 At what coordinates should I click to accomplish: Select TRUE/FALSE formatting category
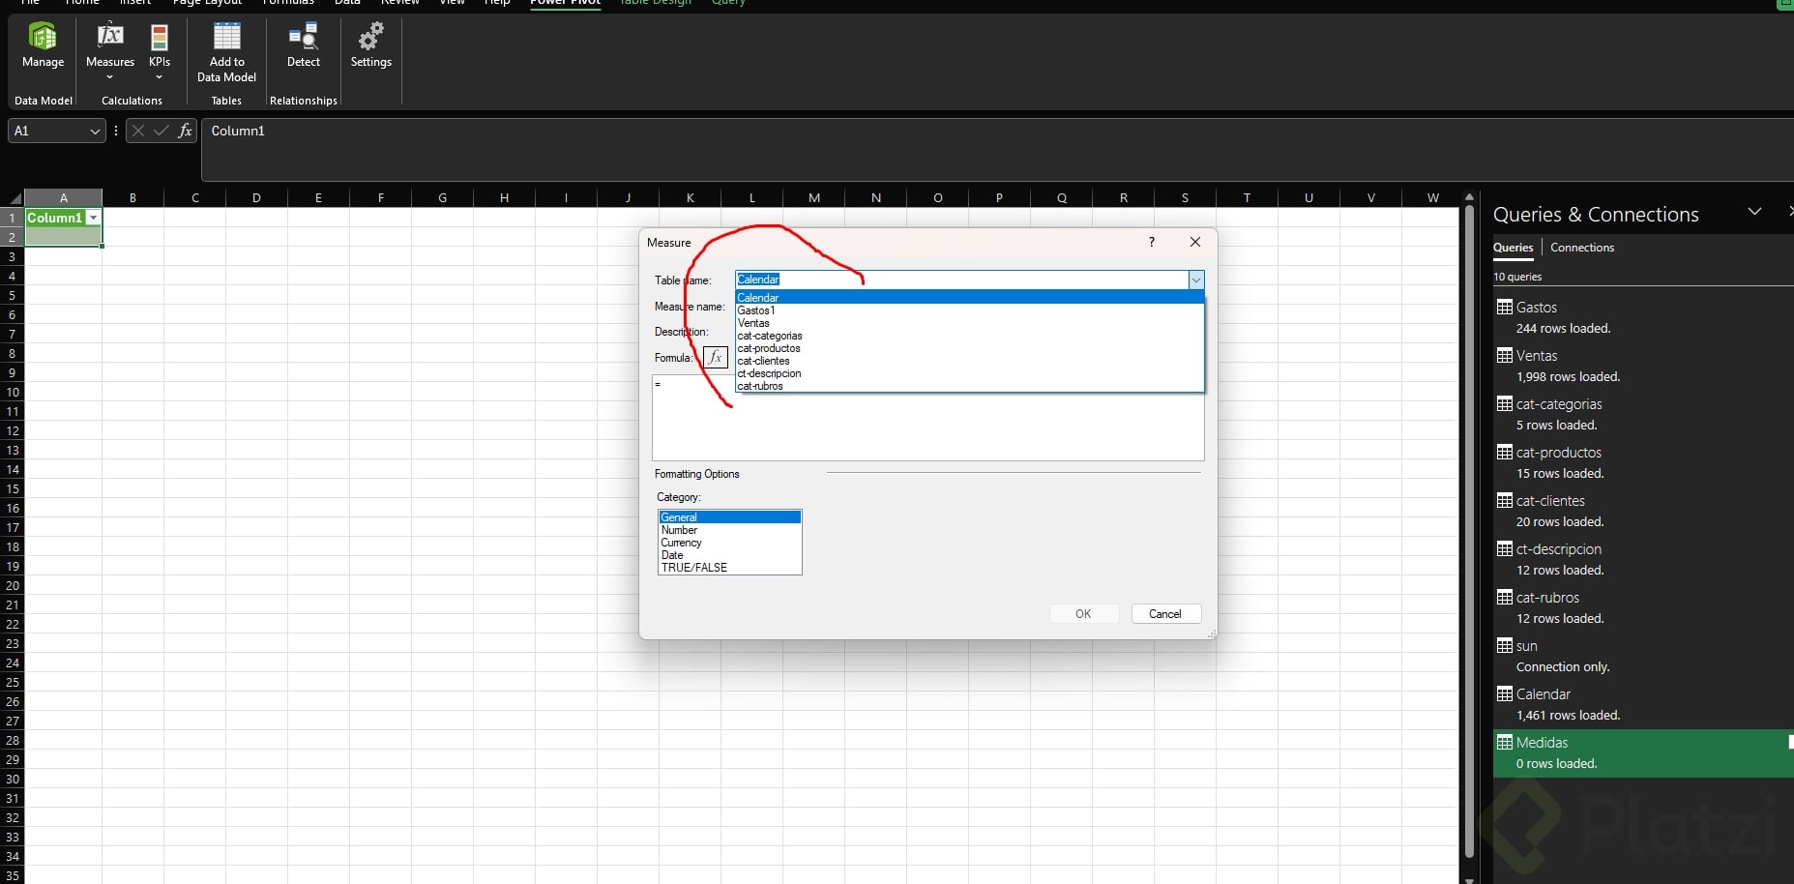[730, 568]
